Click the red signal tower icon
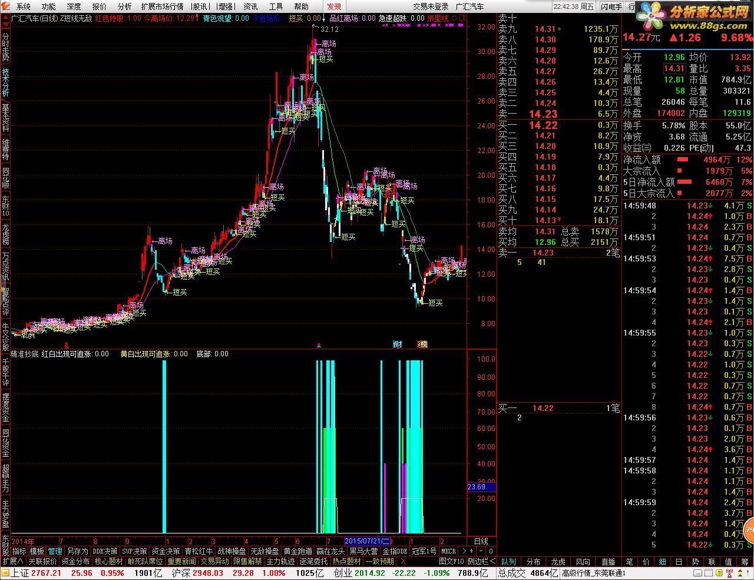 730,573
